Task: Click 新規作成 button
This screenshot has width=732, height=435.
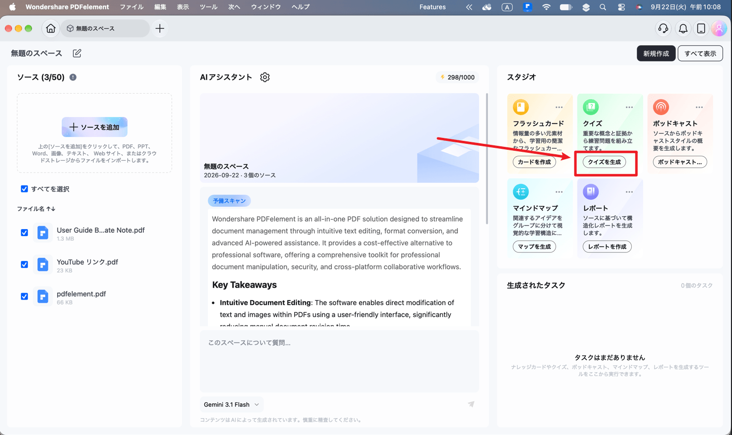Action: pos(656,53)
